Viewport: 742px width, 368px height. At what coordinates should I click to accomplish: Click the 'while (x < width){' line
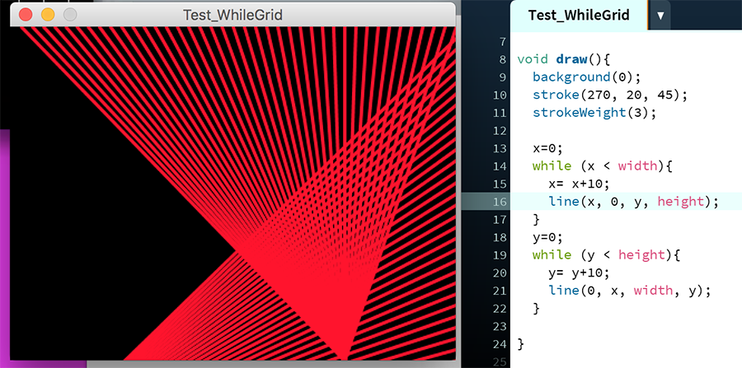pyautogui.click(x=603, y=165)
